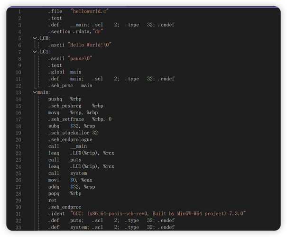Click the .seh_stackalloc 32 directive
287x237 pixels.
(x=73, y=133)
